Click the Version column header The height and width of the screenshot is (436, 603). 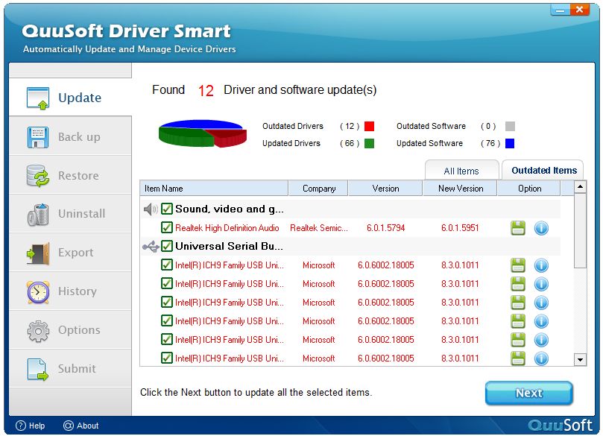(x=385, y=189)
